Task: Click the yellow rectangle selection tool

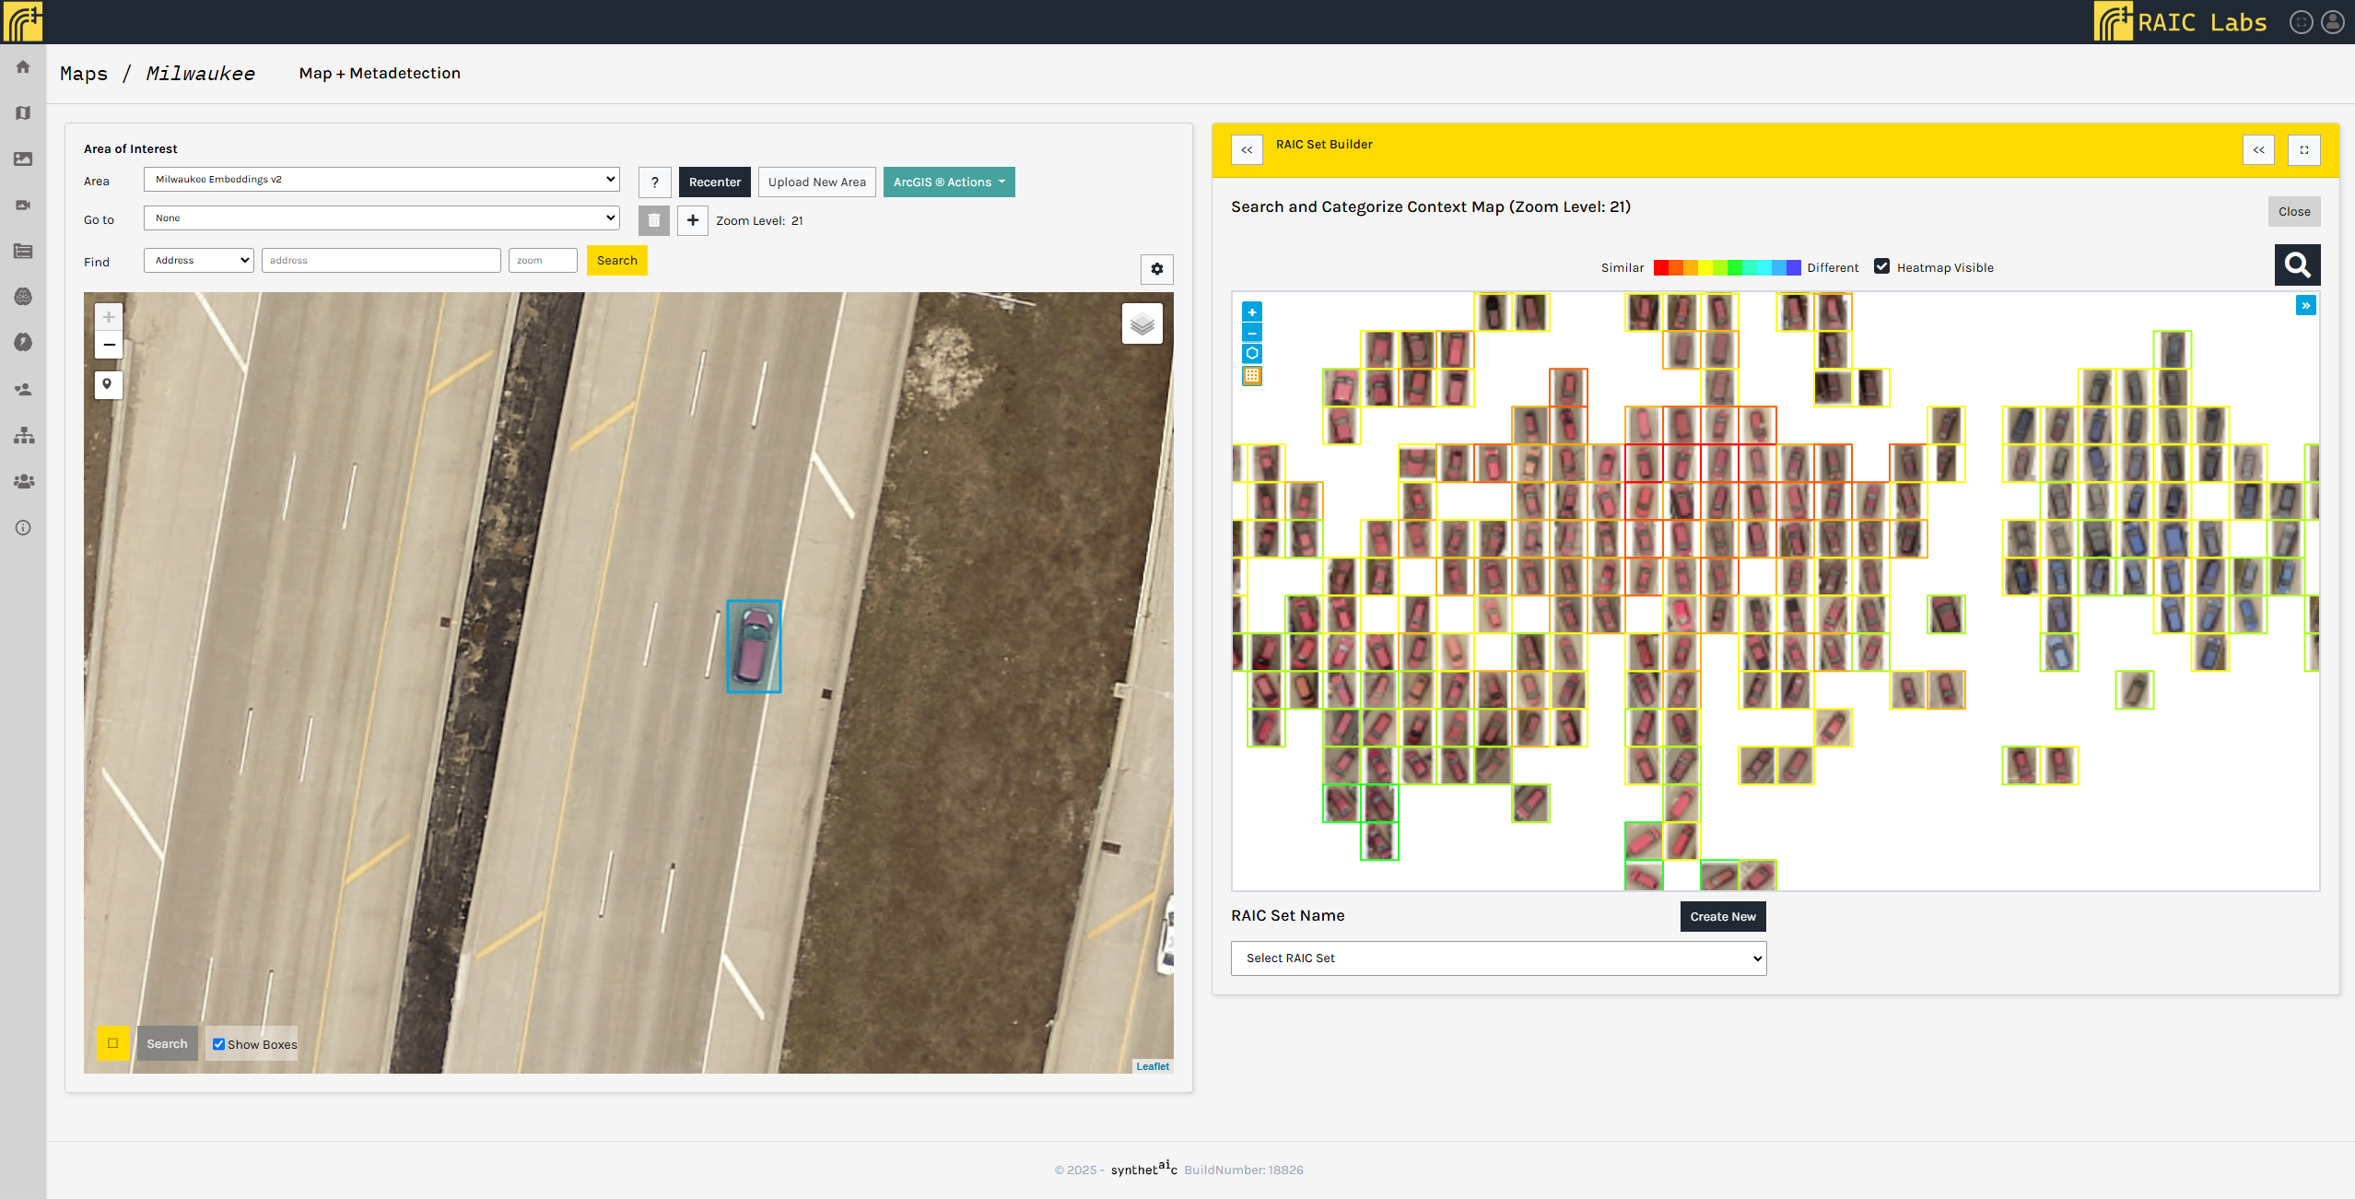Action: click(113, 1043)
